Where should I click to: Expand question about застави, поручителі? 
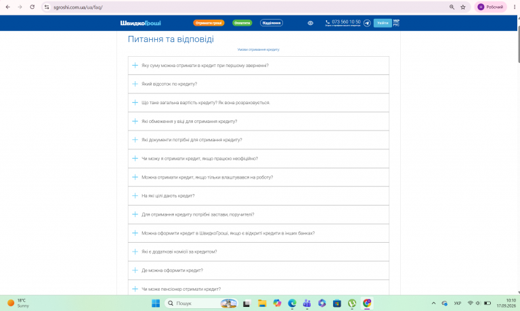259,214
